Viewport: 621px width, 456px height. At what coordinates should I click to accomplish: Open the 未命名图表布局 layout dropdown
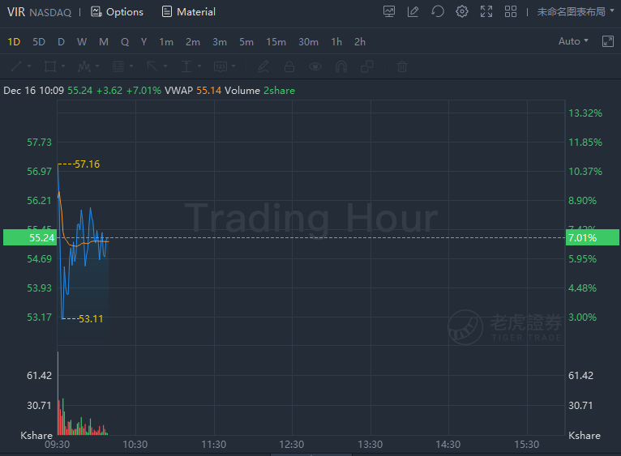576,12
